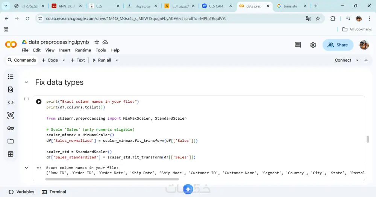This screenshot has width=376, height=197.
Task: Open the cell output options three dots
Action: [39, 168]
